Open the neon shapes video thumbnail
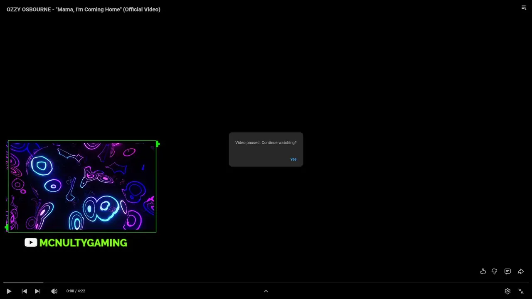The width and height of the screenshot is (532, 299). (x=82, y=186)
